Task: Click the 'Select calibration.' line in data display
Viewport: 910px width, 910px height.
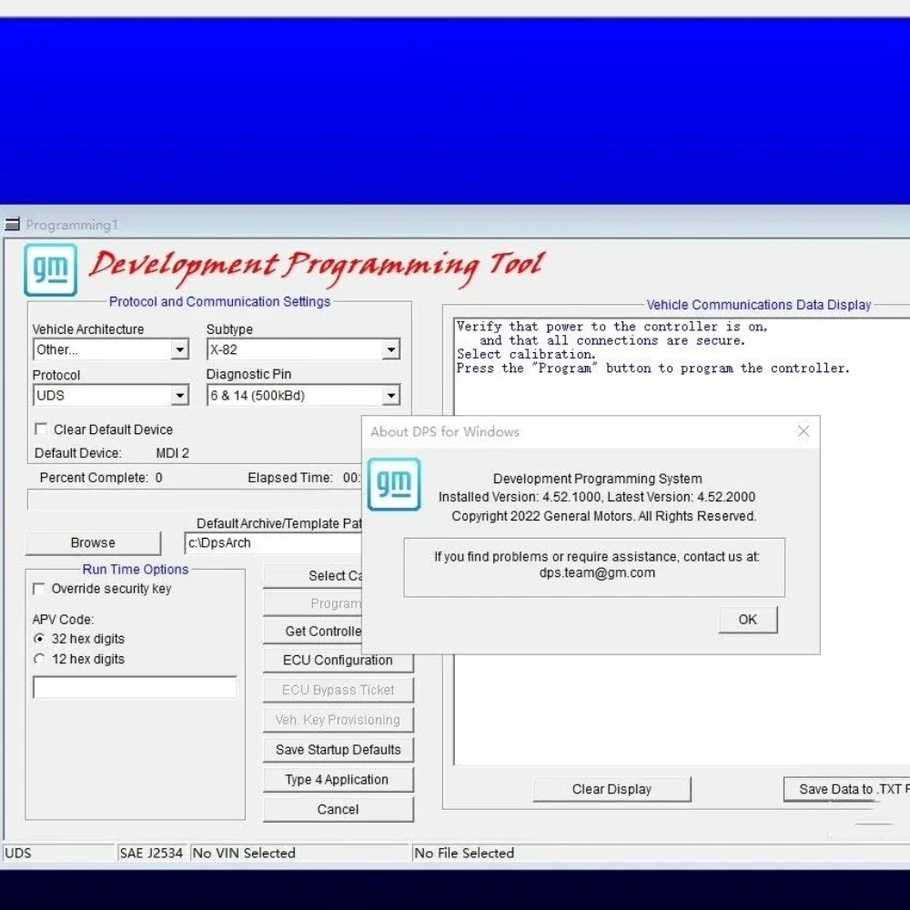Action: click(526, 354)
